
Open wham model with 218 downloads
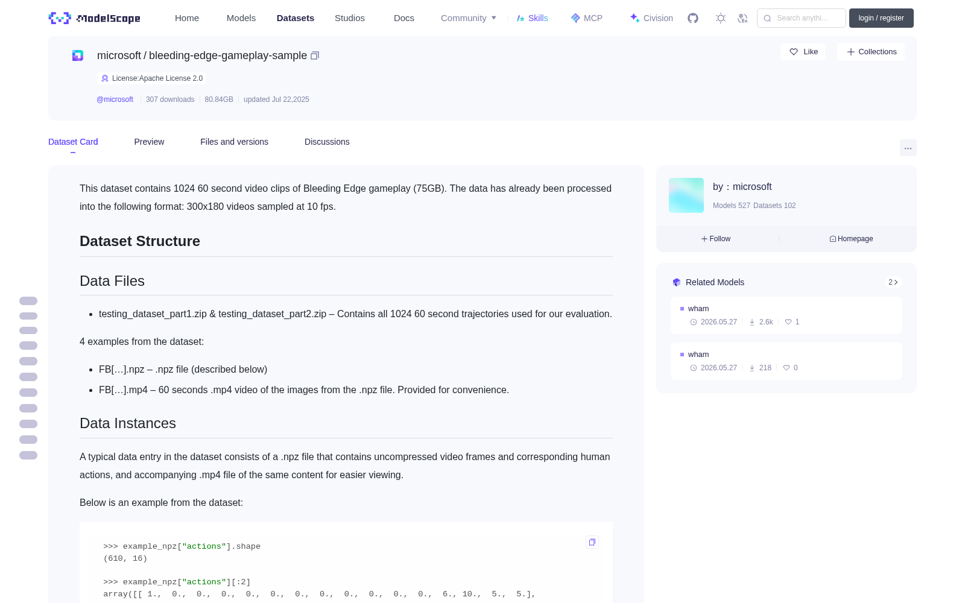tap(786, 361)
